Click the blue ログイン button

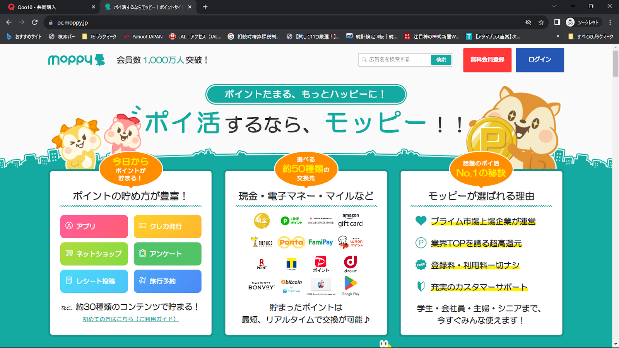click(540, 60)
